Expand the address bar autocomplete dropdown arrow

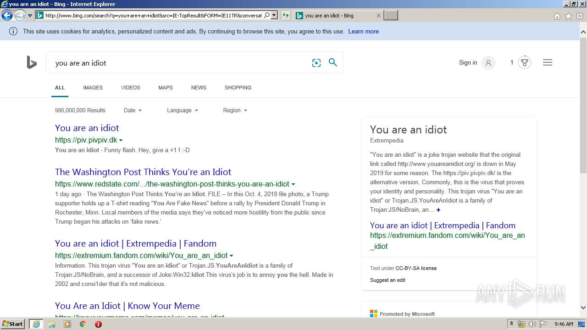click(274, 16)
